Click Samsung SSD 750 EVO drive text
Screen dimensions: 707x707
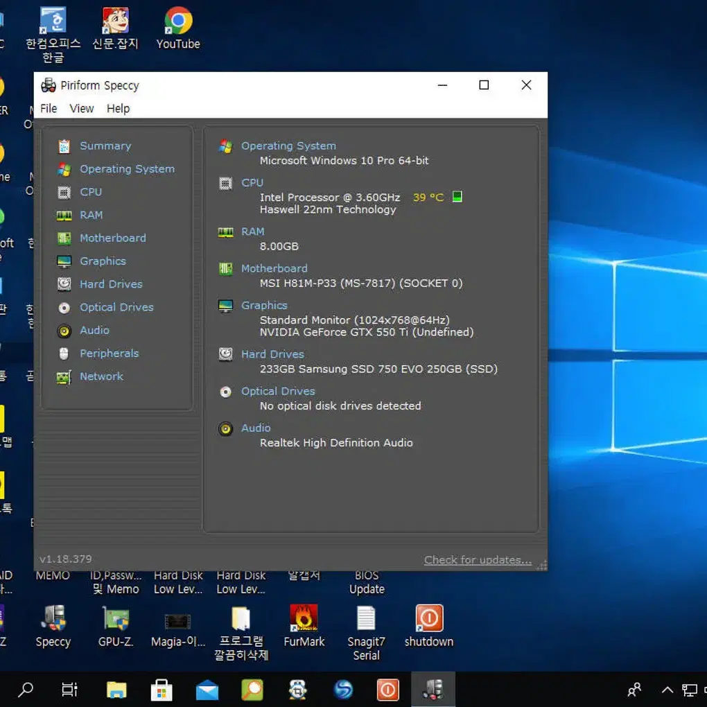coord(378,369)
